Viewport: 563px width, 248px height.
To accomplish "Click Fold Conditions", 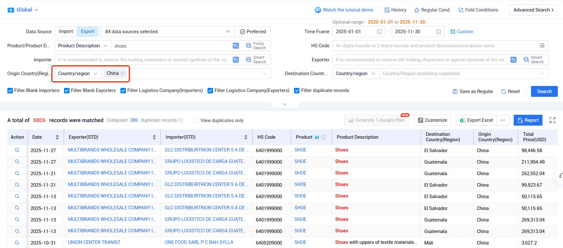I will pos(478,10).
